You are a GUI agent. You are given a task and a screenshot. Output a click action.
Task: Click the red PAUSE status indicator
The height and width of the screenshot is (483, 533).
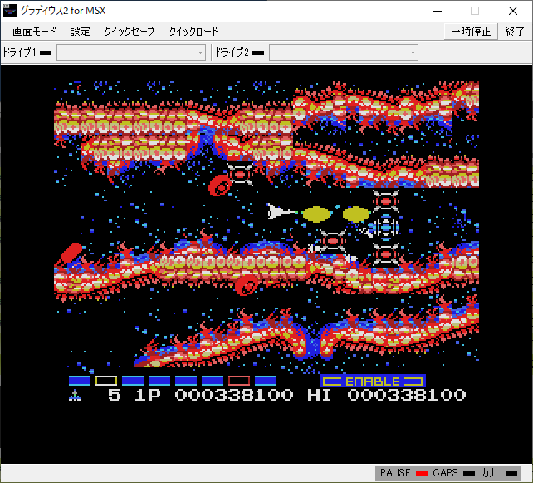[422, 474]
